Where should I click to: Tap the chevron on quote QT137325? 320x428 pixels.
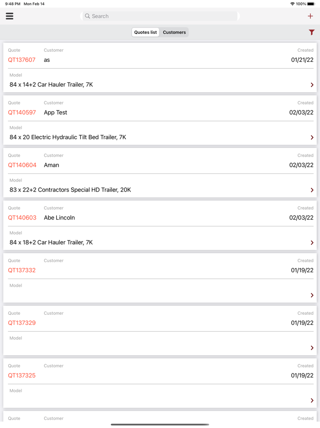(312, 400)
